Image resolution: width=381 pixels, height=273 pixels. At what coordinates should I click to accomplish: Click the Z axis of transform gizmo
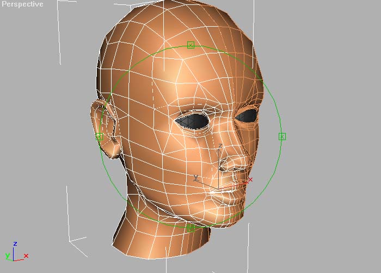pos(219,167)
